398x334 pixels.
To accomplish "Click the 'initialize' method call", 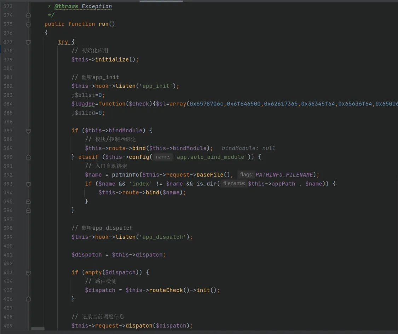I will [112, 60].
